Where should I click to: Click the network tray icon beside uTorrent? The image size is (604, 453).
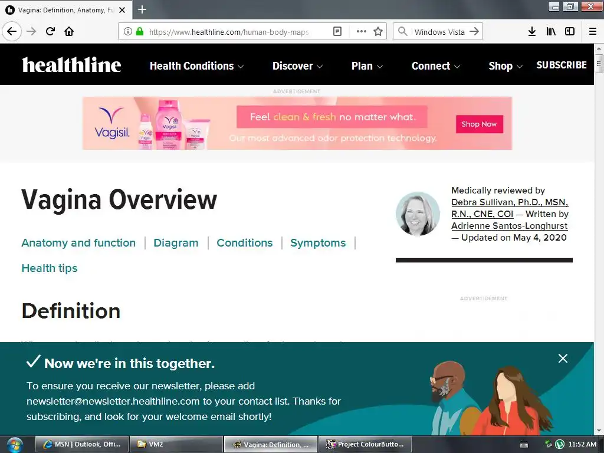point(549,445)
